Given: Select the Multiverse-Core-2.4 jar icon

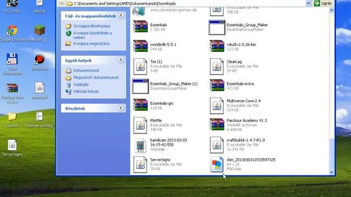Looking at the screenshot, I should (x=217, y=106).
